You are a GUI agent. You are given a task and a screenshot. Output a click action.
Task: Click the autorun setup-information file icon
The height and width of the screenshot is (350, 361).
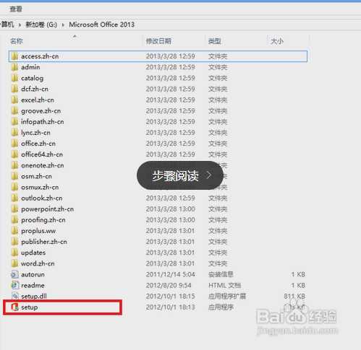pyautogui.click(x=14, y=274)
